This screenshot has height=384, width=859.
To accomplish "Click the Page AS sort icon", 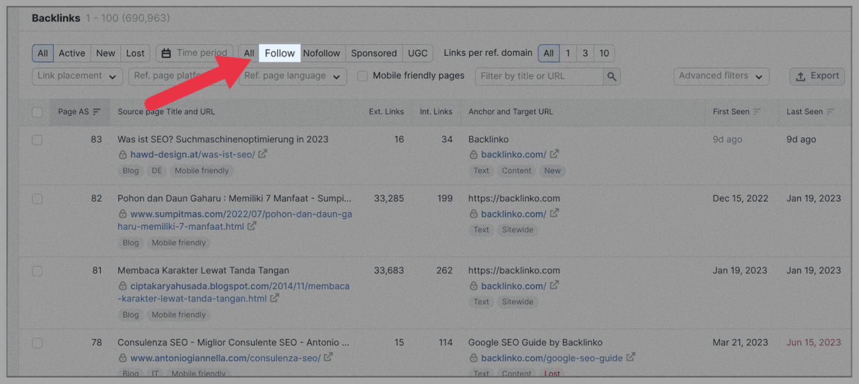I will pyautogui.click(x=97, y=112).
